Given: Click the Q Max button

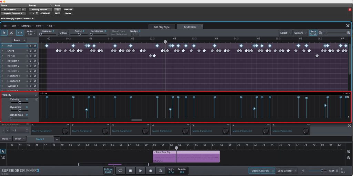Looking at the screenshot, I should 63,33.
